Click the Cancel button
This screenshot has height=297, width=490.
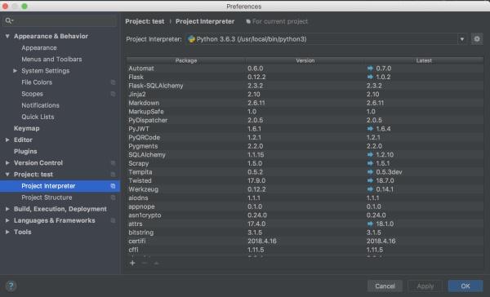coord(385,286)
